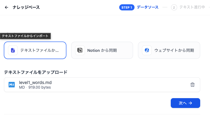Select ウェブサイトから同期 data source option
210x115 pixels.
(169, 50)
